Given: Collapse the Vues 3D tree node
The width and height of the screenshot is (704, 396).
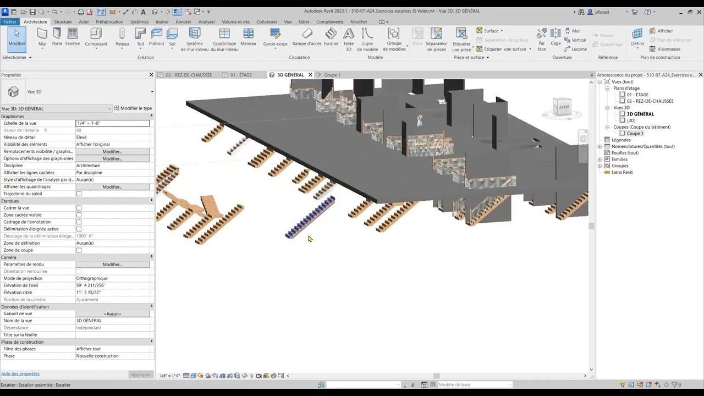Looking at the screenshot, I should point(607,108).
